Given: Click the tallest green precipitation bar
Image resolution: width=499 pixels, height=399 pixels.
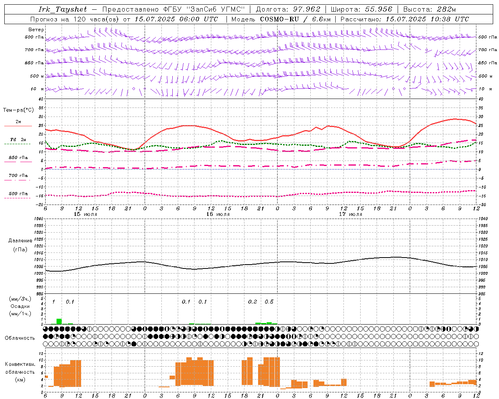Looking at the screenshot, I should [59, 321].
